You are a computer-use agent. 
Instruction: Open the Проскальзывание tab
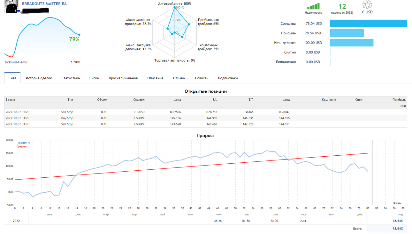[123, 78]
